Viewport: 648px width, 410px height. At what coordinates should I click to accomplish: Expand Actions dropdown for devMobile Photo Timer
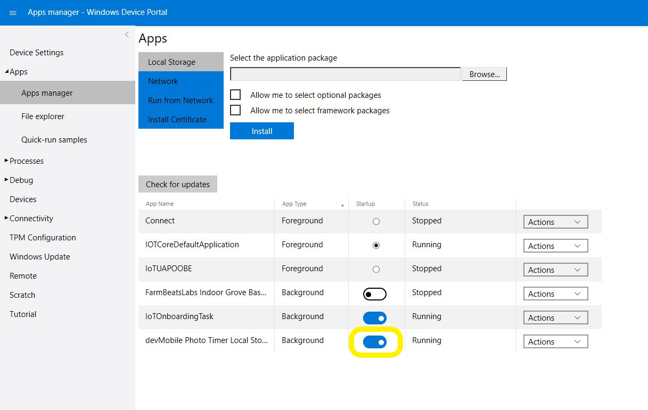[x=555, y=342]
